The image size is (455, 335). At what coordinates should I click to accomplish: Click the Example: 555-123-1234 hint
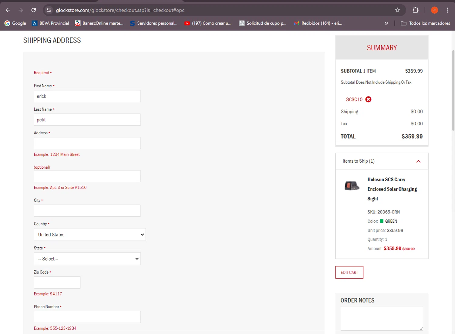tap(55, 328)
